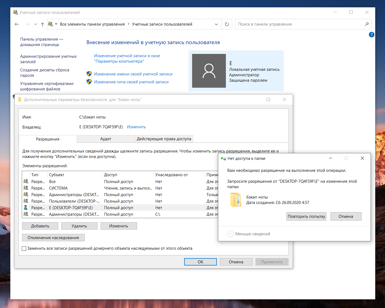
Task: Cancel the advanced security settings dialog
Action: pos(236,262)
